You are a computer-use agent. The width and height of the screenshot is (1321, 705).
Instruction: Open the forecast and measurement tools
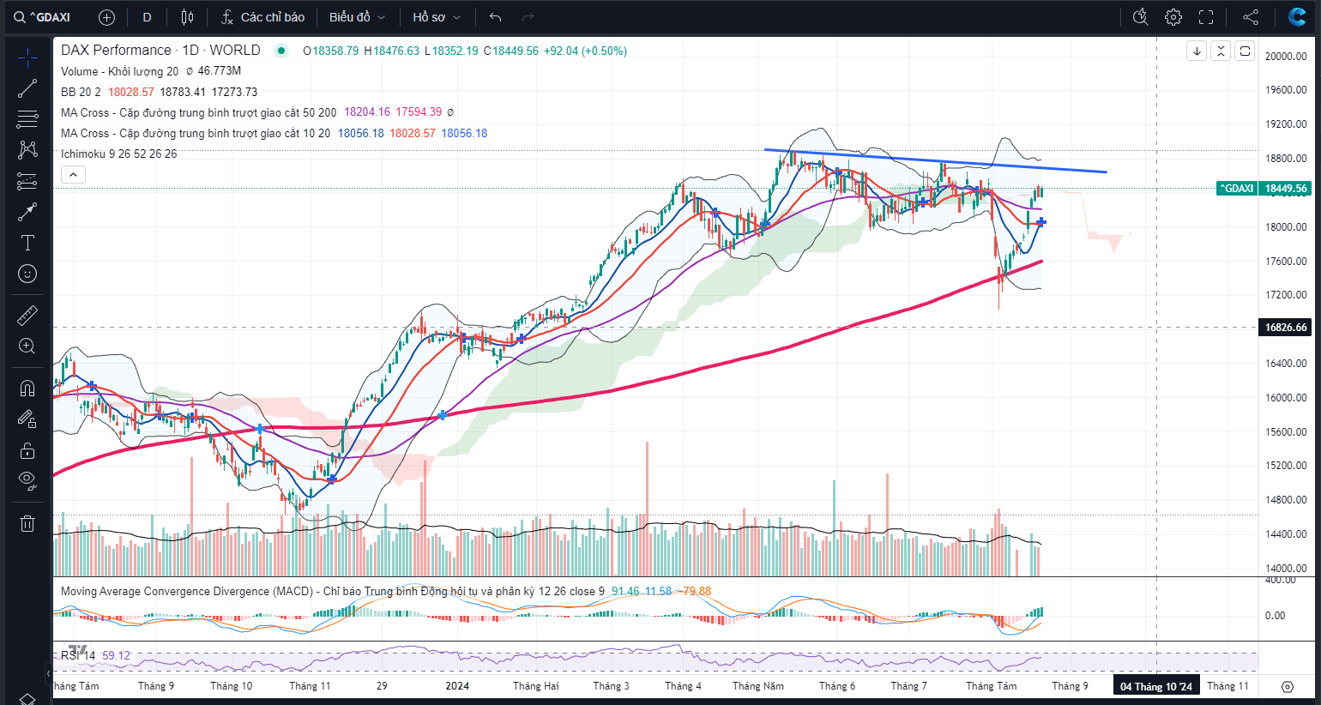[x=27, y=181]
